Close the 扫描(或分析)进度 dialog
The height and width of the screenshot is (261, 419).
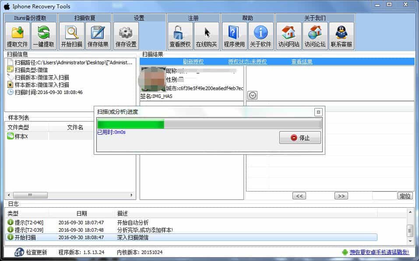(318, 112)
